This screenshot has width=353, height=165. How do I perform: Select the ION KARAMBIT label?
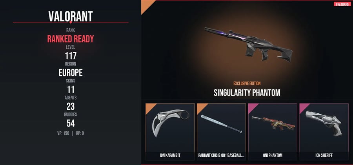click(170, 155)
